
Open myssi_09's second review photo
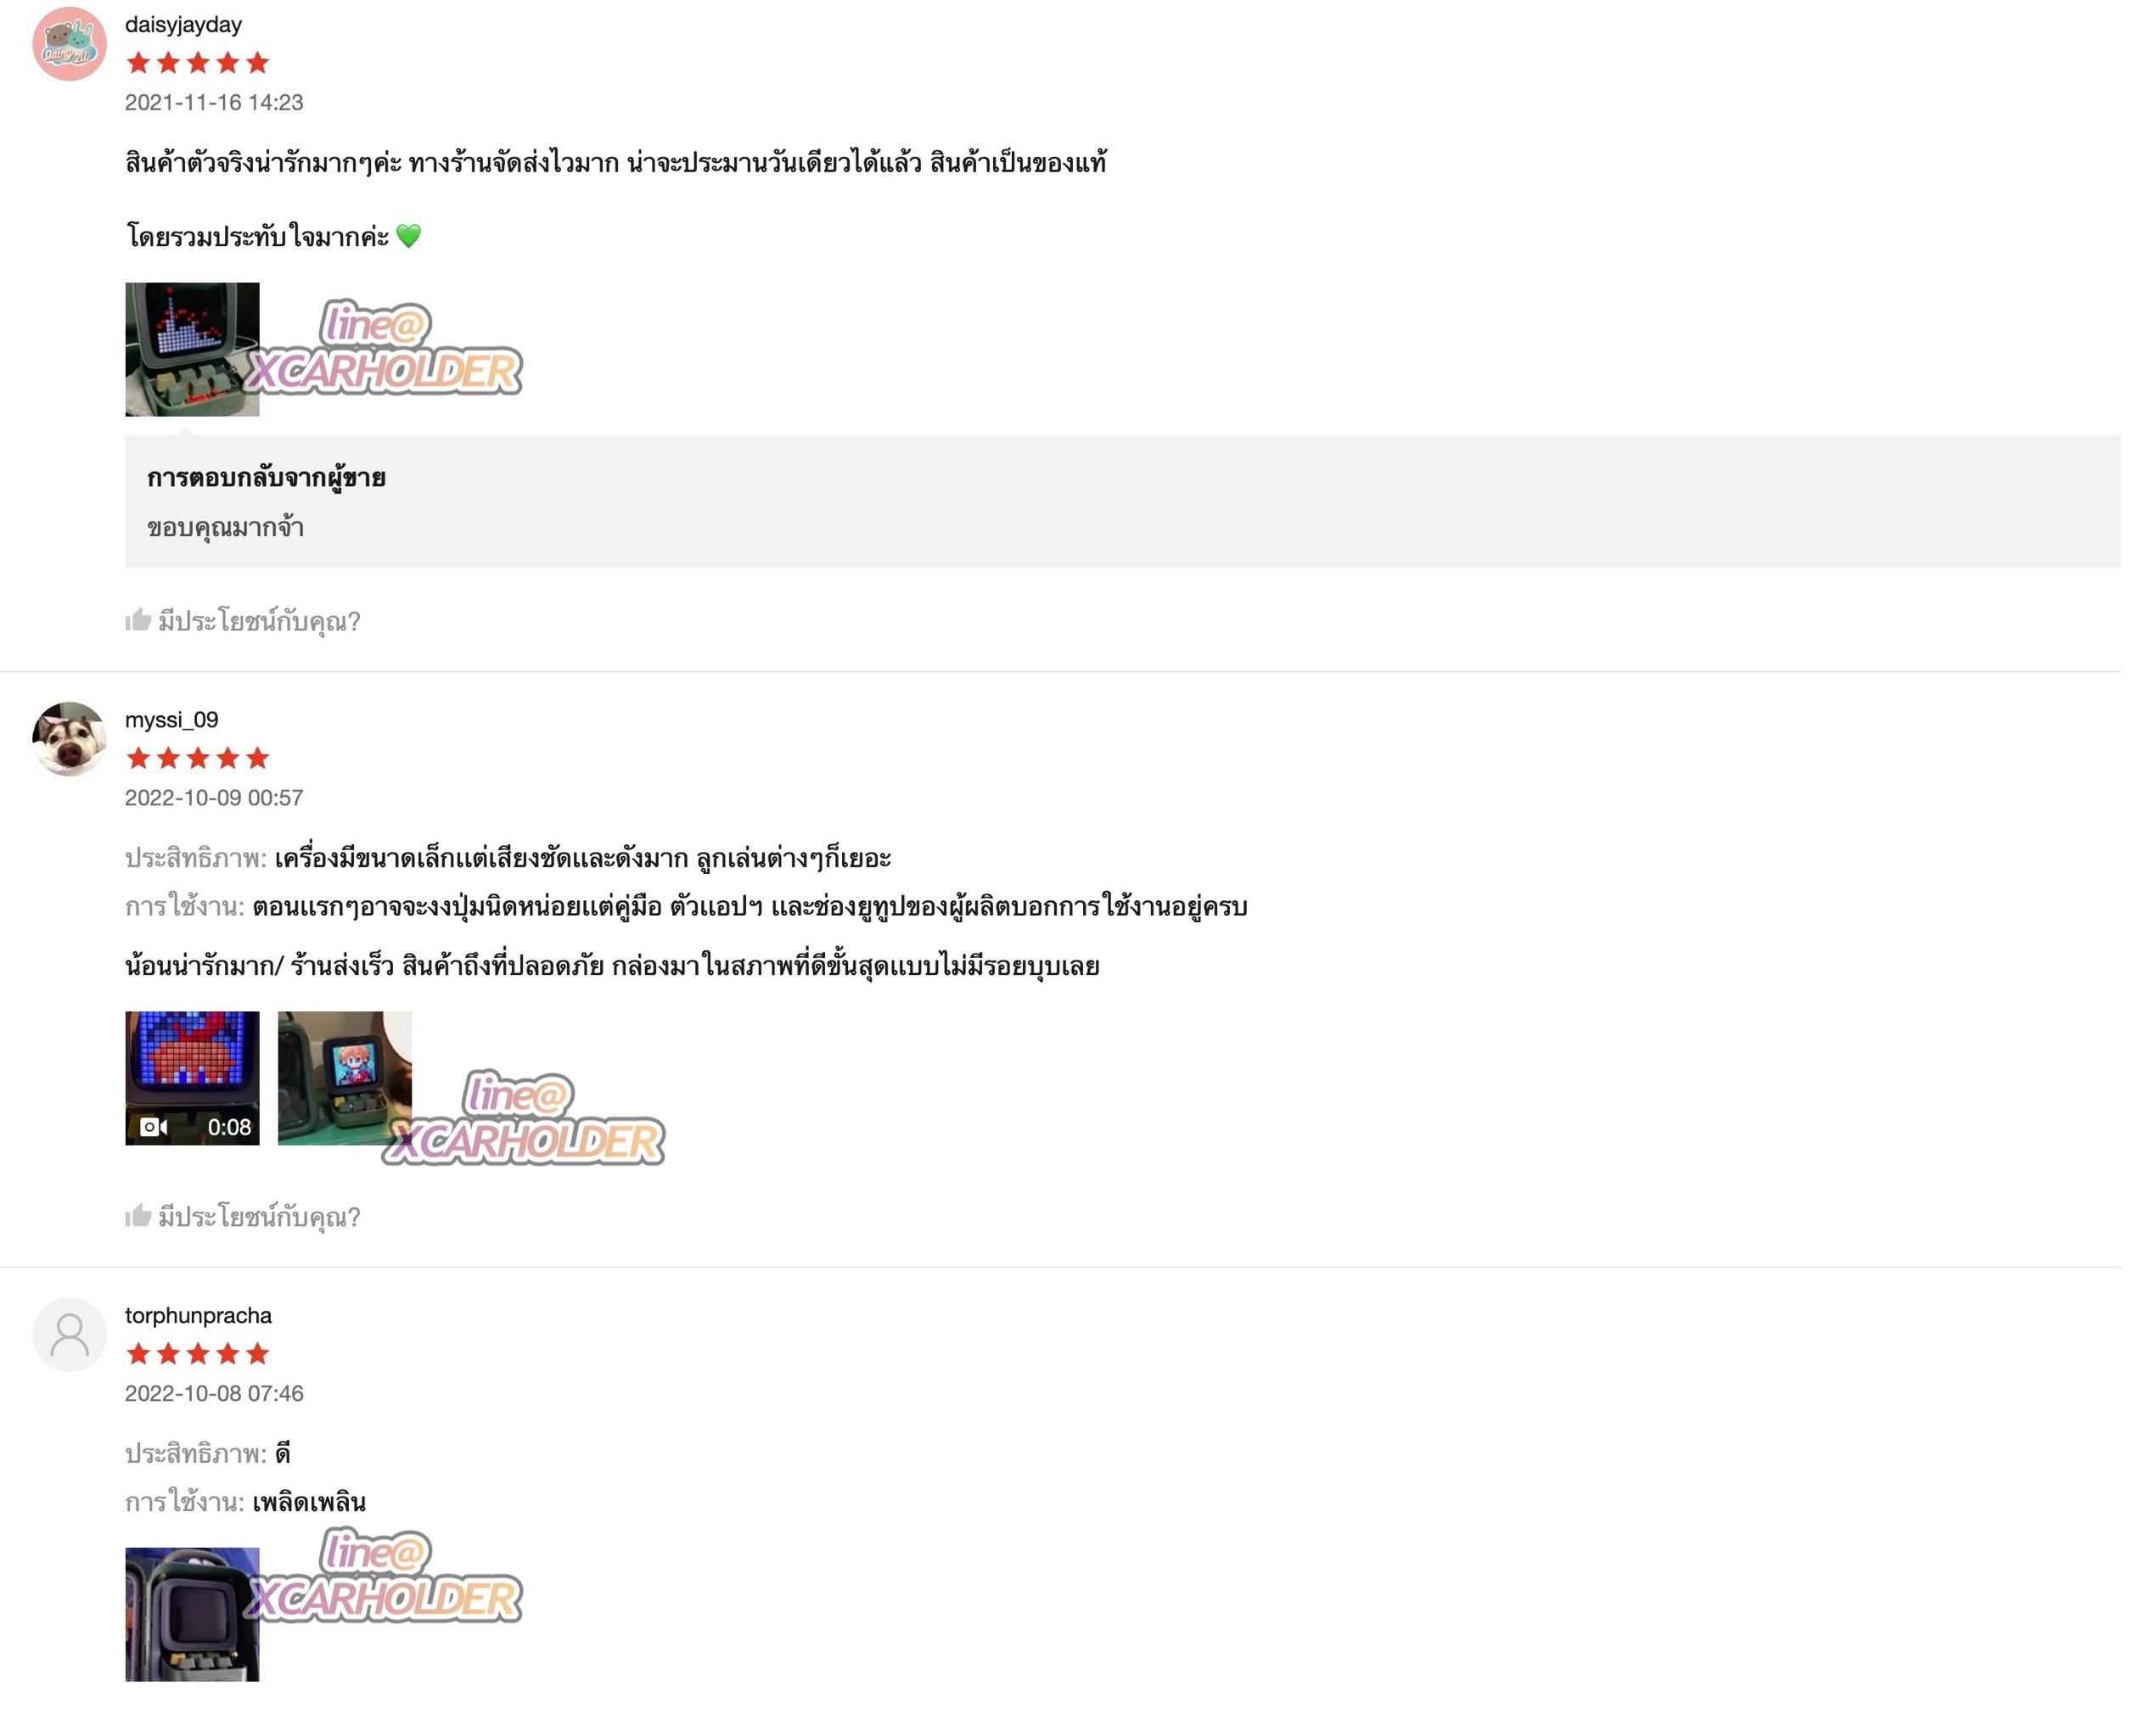pos(344,1078)
